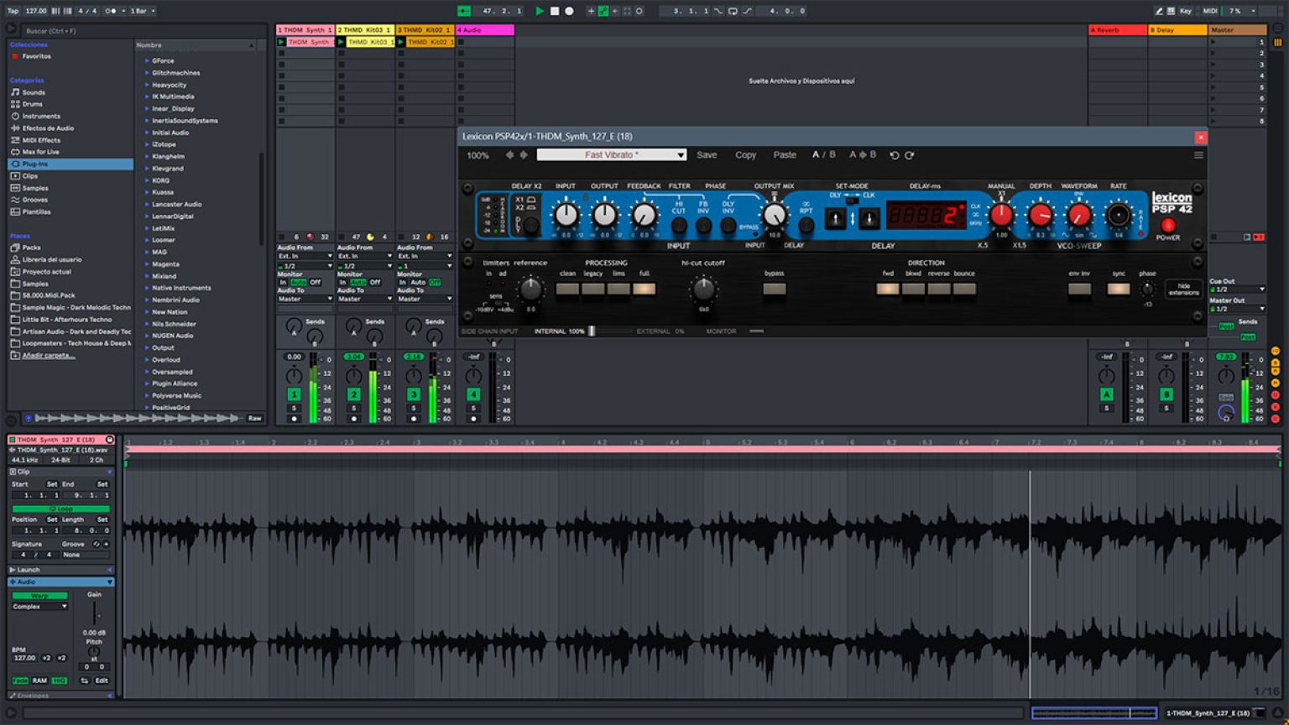Select the Clips browser category

pyautogui.click(x=30, y=176)
